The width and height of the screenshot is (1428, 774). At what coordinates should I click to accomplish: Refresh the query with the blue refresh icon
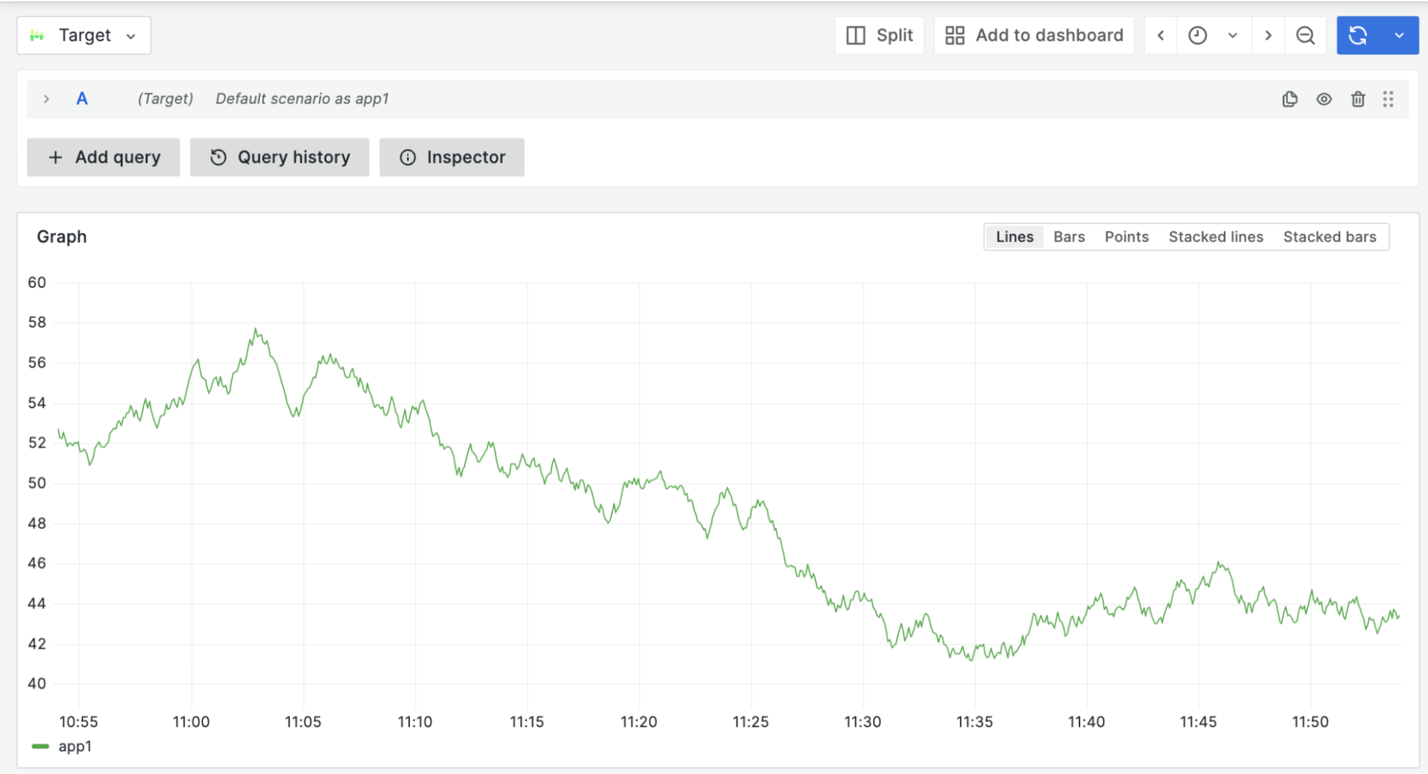point(1359,34)
